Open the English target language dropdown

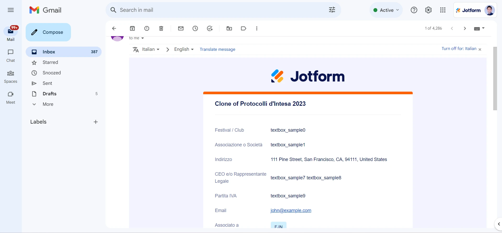pyautogui.click(x=184, y=49)
